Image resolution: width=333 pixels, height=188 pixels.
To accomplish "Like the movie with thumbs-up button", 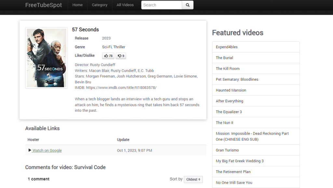I will 108,56.
